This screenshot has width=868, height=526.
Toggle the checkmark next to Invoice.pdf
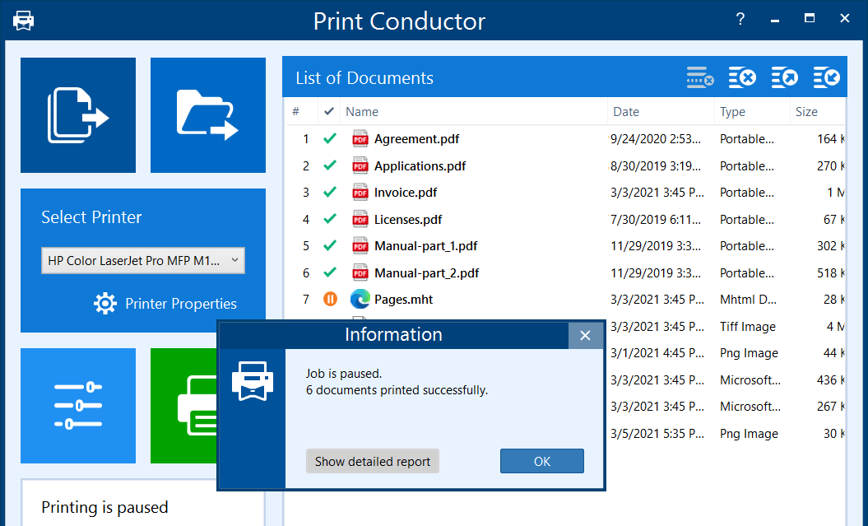pos(330,193)
